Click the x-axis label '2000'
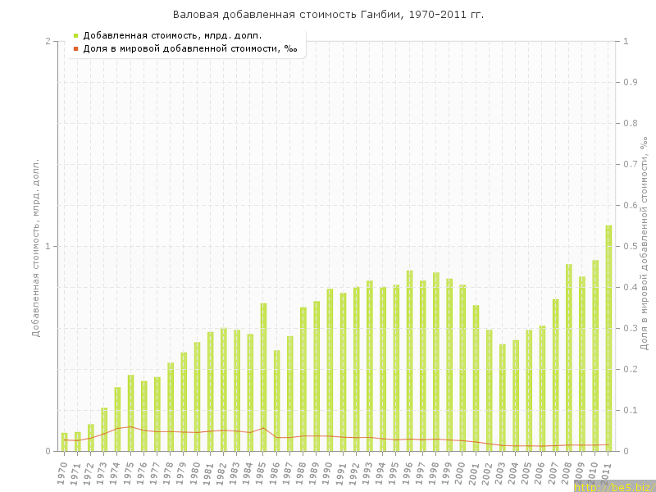Screen dimensions: 656x492 click(x=461, y=472)
